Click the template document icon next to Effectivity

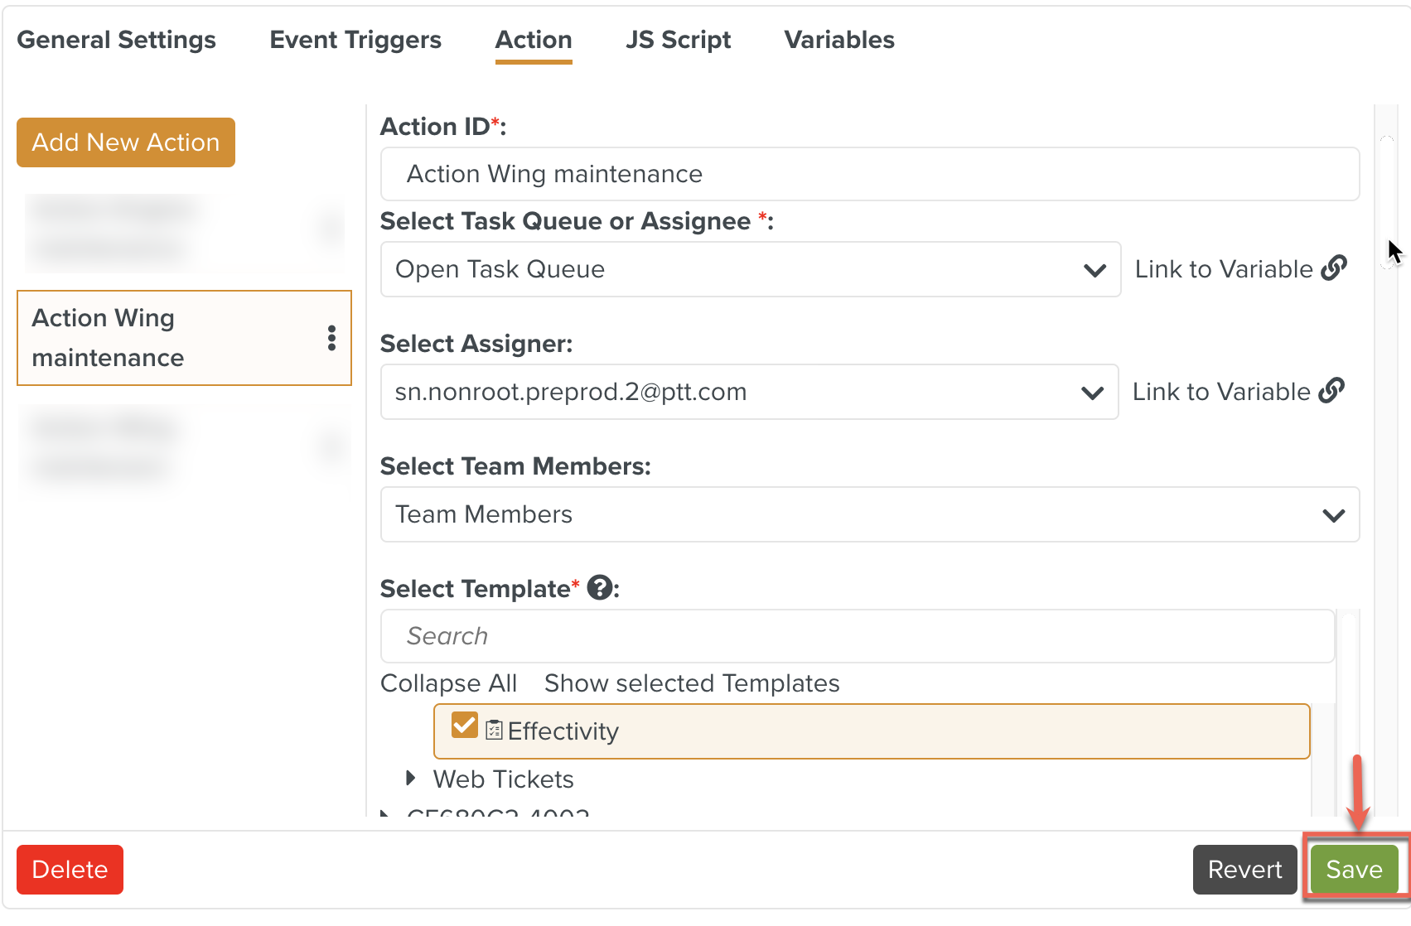(x=494, y=731)
